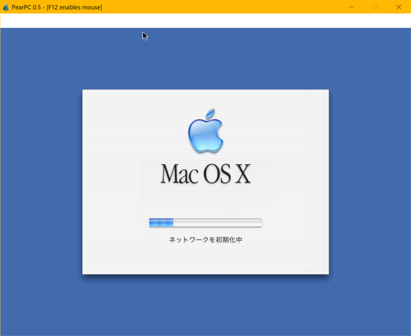Click the ネットワークを初期化中 status text
Viewport: 411px width, 336px height.
pos(205,240)
